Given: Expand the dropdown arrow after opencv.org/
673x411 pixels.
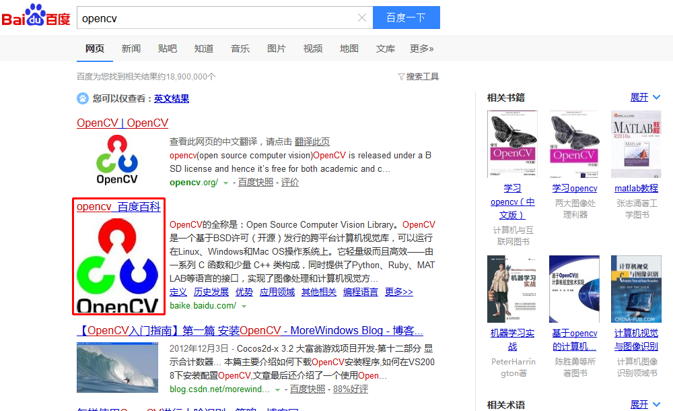Looking at the screenshot, I should [225, 183].
